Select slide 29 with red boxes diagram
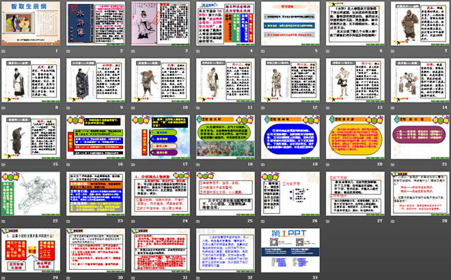 click(x=31, y=251)
